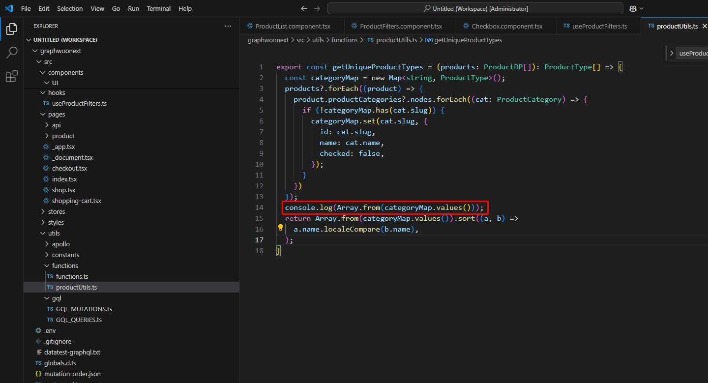
Task: Collapse the utils folder
Action: pyautogui.click(x=54, y=233)
